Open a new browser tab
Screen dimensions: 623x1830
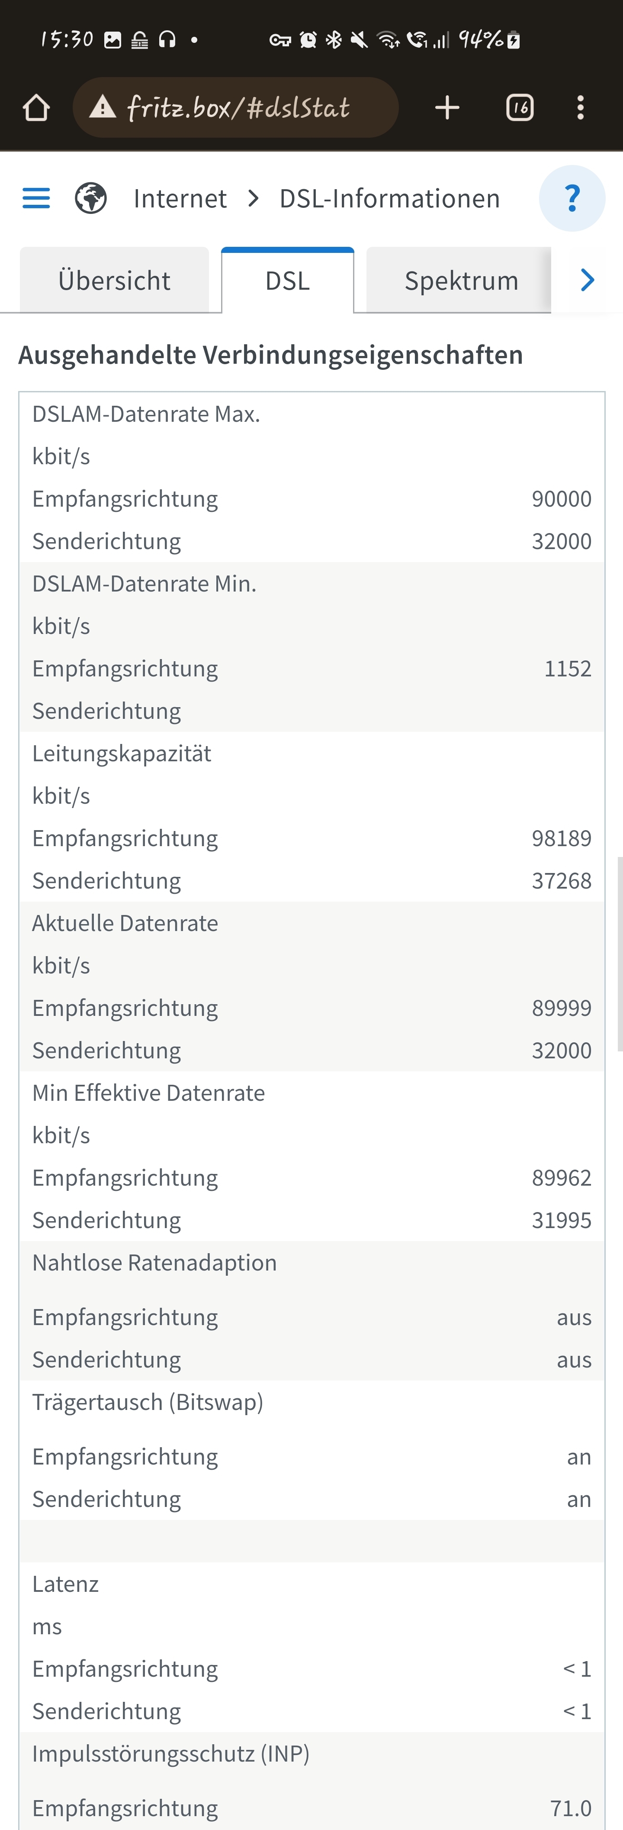[447, 108]
